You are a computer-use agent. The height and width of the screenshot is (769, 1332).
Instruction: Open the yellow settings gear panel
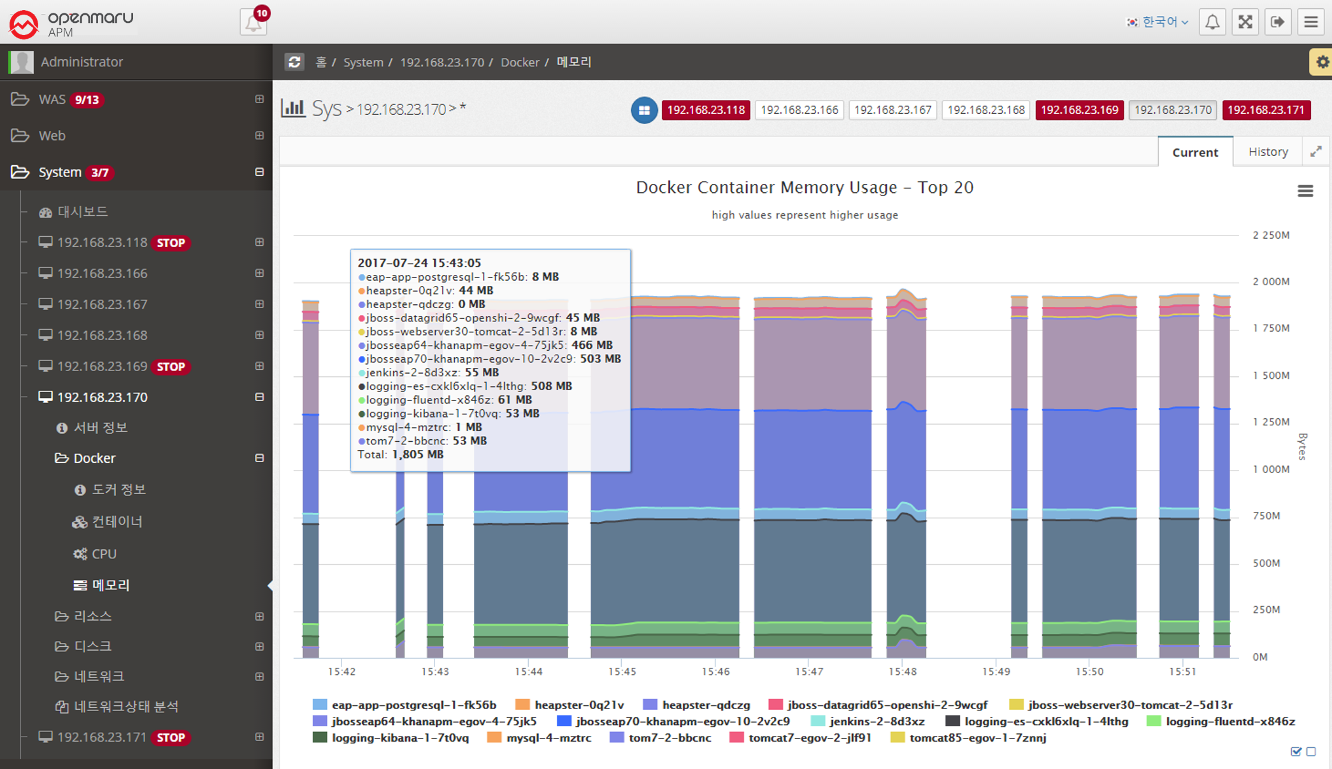tap(1322, 62)
